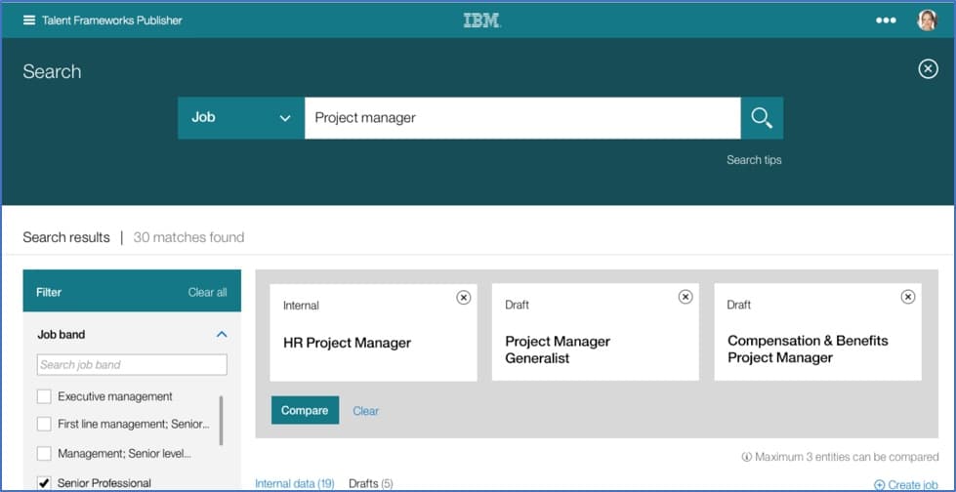The image size is (956, 492).
Task: Open the Job search type dropdown
Action: coord(241,118)
